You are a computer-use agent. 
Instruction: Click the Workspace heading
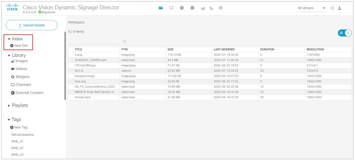coord(76,22)
